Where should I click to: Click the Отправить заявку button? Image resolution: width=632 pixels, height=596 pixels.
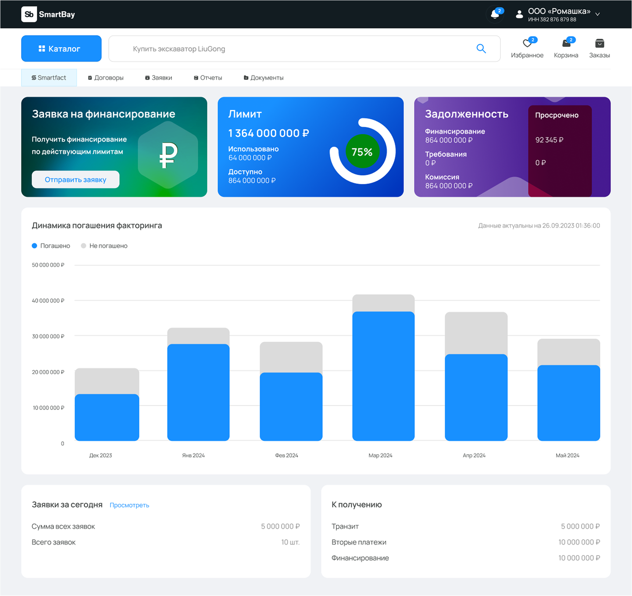coord(75,180)
